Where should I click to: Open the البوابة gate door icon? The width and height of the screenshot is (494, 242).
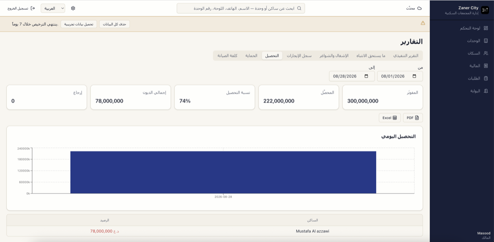click(x=486, y=91)
